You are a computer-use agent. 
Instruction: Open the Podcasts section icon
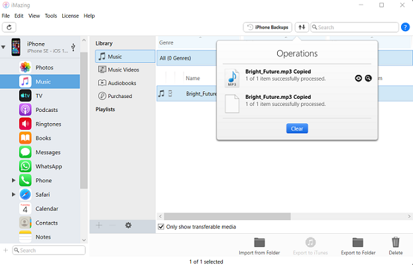coord(25,110)
